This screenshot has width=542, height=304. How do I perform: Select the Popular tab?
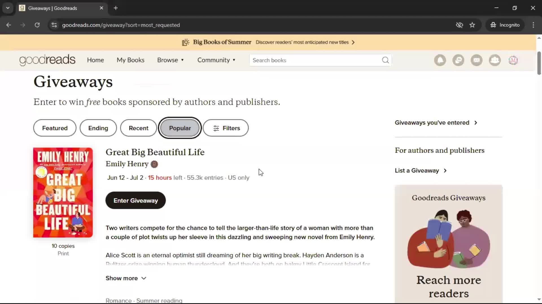(180, 128)
